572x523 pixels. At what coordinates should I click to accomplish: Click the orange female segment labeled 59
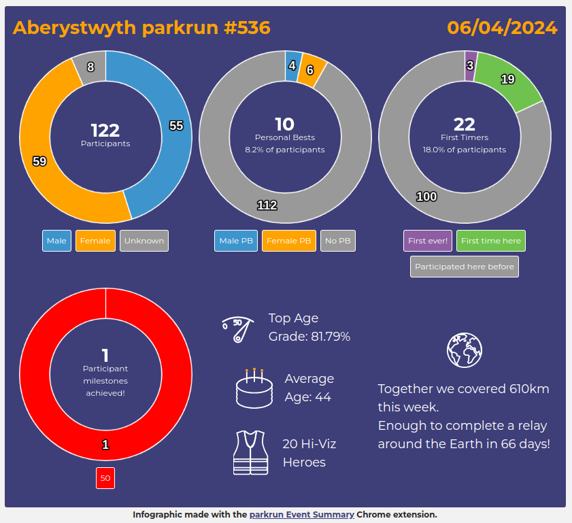click(40, 161)
